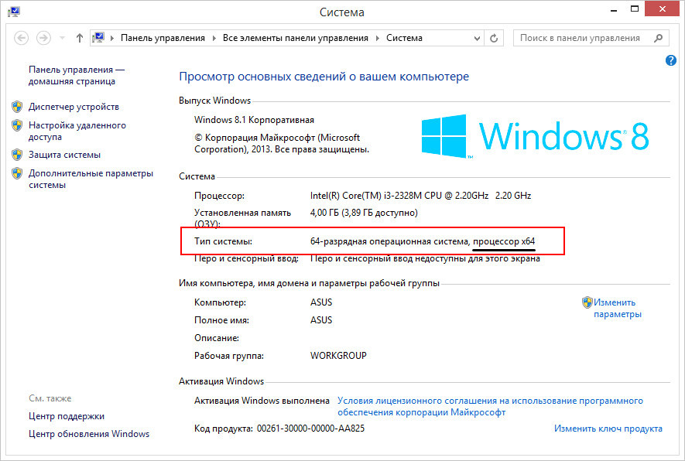Select Все элементы панели управления breadcrumb
685x461 pixels.
[x=296, y=38]
